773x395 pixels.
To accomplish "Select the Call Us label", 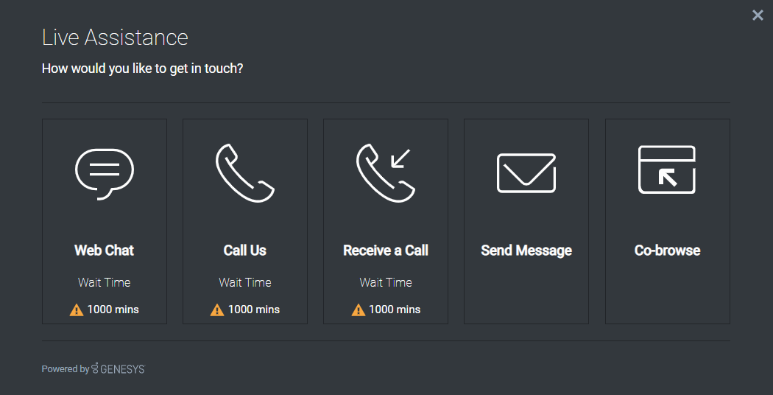I will click(x=245, y=251).
